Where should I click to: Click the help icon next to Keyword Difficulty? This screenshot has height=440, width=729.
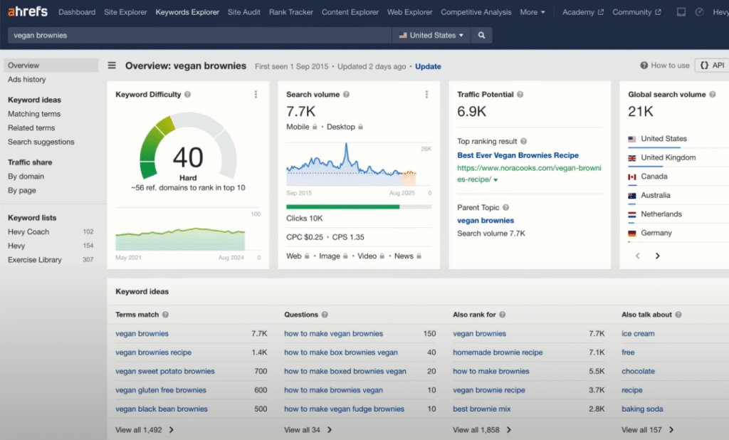(187, 95)
